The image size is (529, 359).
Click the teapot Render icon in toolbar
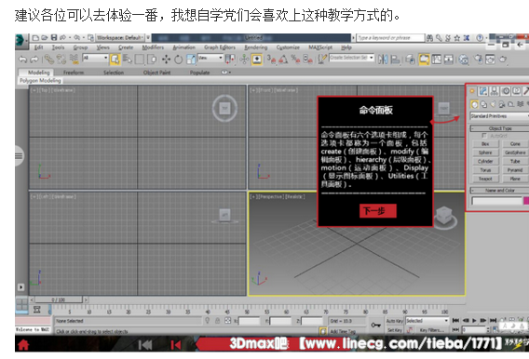click(x=503, y=60)
